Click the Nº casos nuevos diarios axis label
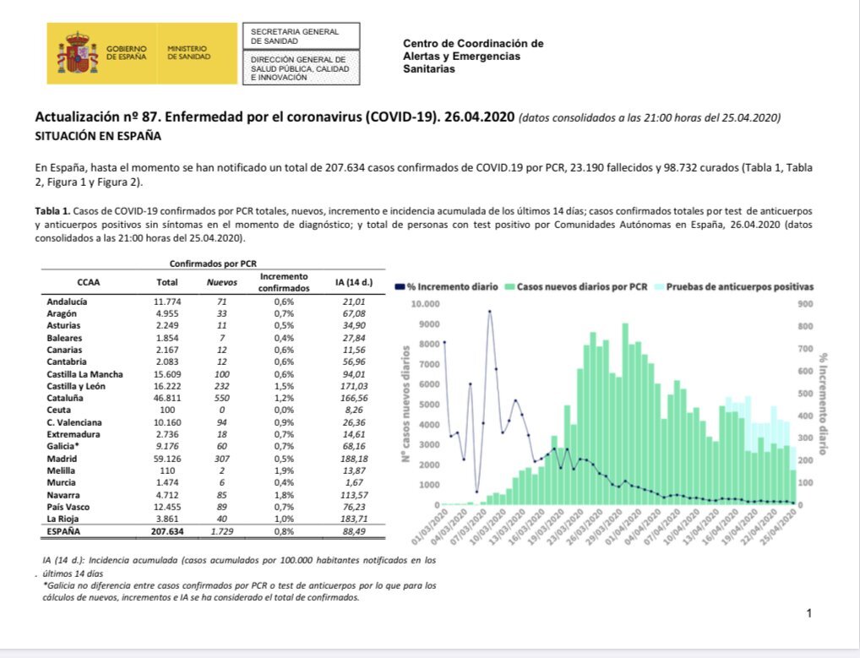Viewport: 860px width, 658px height. pos(406,402)
